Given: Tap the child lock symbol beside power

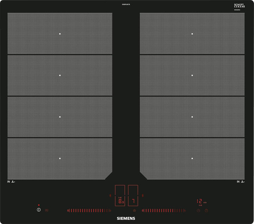Looking at the screenshot, I should click(47, 210).
